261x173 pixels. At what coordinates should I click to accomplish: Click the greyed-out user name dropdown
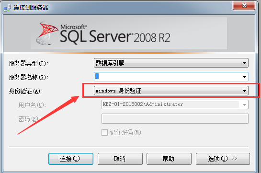(175, 104)
